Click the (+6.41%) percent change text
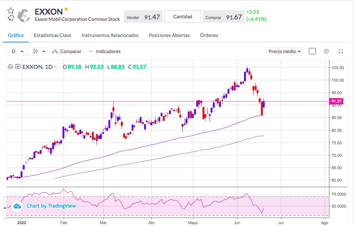The height and width of the screenshot is (226, 354). pyautogui.click(x=256, y=19)
